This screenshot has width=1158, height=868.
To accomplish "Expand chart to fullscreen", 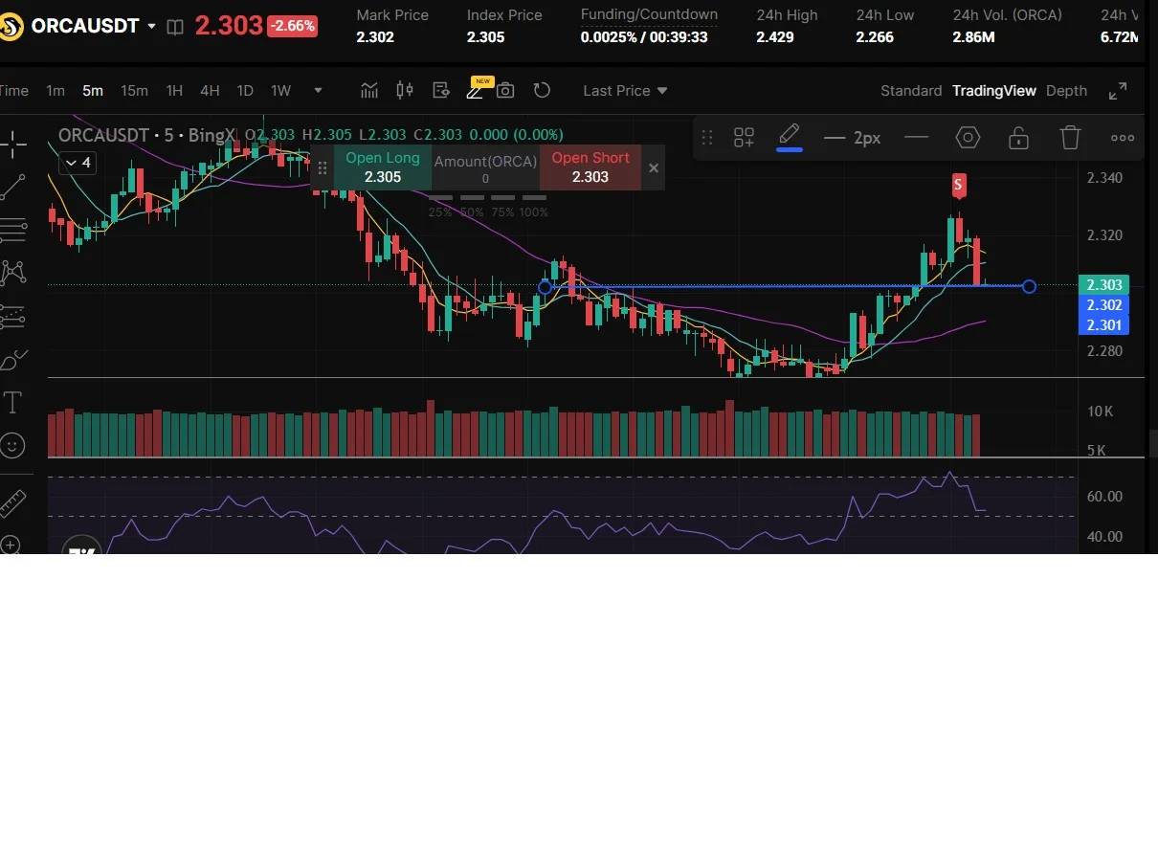I will (x=1118, y=91).
